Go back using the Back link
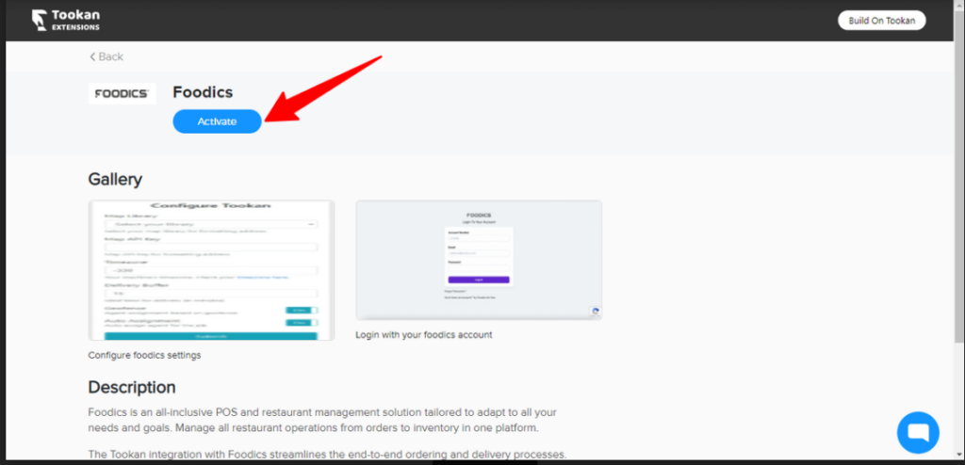965x465 pixels. coord(106,56)
